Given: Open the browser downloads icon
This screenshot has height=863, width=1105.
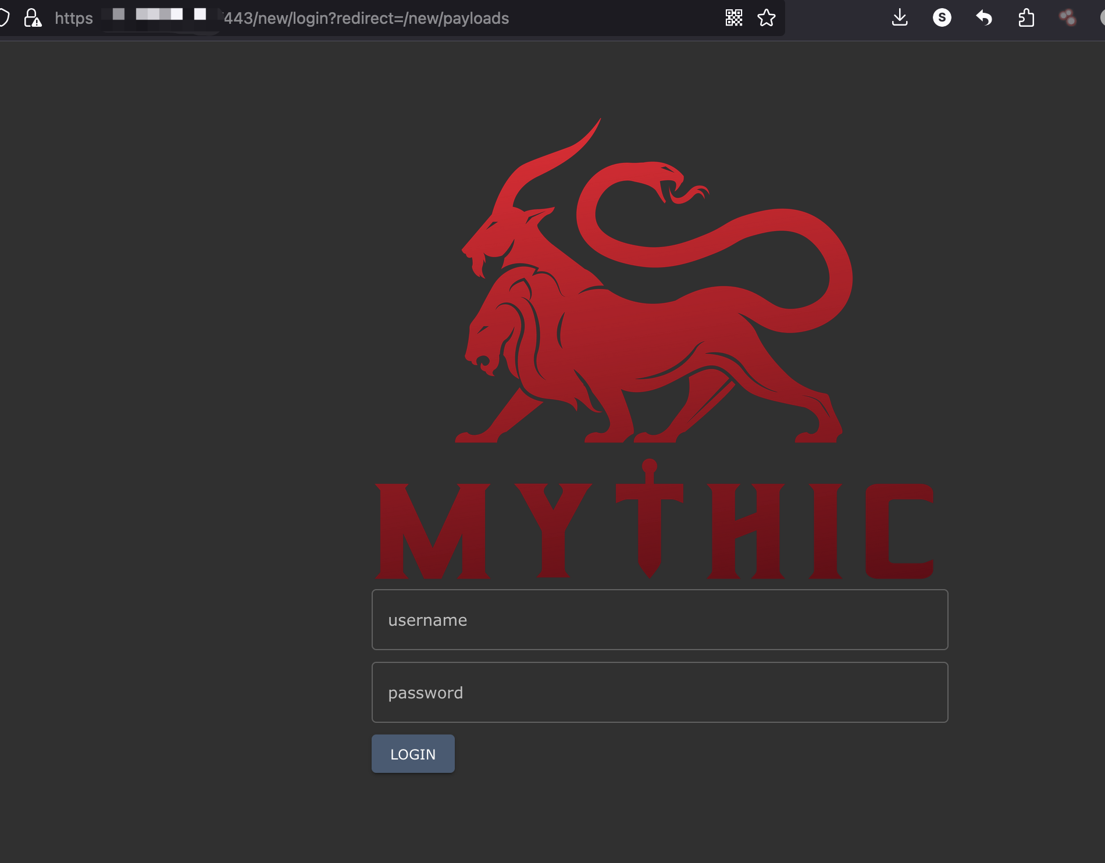Looking at the screenshot, I should tap(900, 18).
